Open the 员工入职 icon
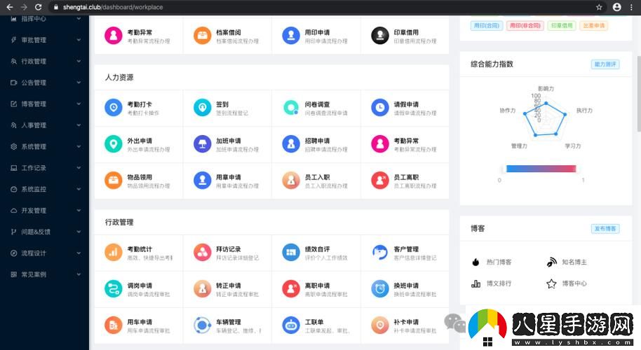Screen dimensions: 641x350 point(291,181)
